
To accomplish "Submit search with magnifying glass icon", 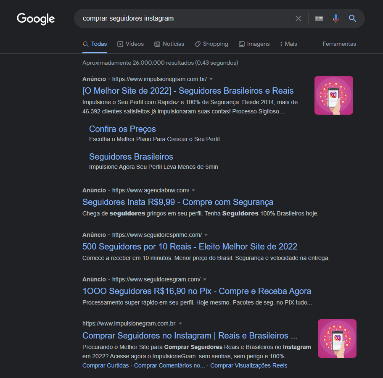I will pyautogui.click(x=352, y=18).
